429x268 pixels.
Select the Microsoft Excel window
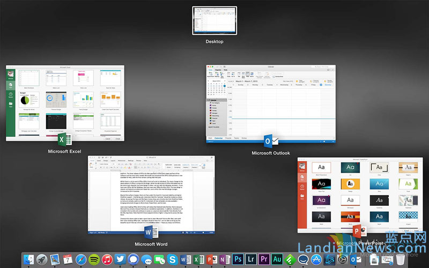click(65, 103)
